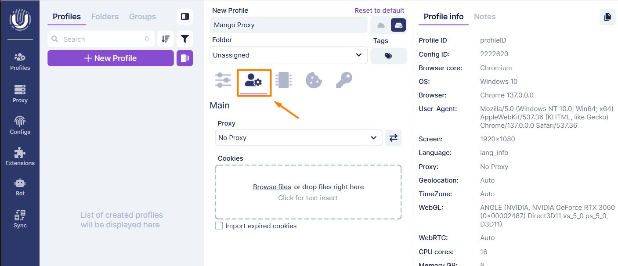This screenshot has height=266, width=618.
Task: Click the New Profile button
Action: click(111, 58)
